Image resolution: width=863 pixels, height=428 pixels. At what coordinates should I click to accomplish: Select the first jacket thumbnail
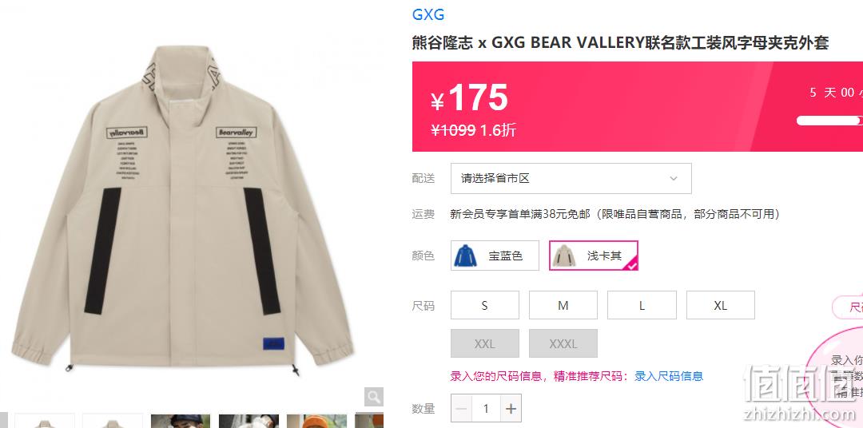point(45,422)
